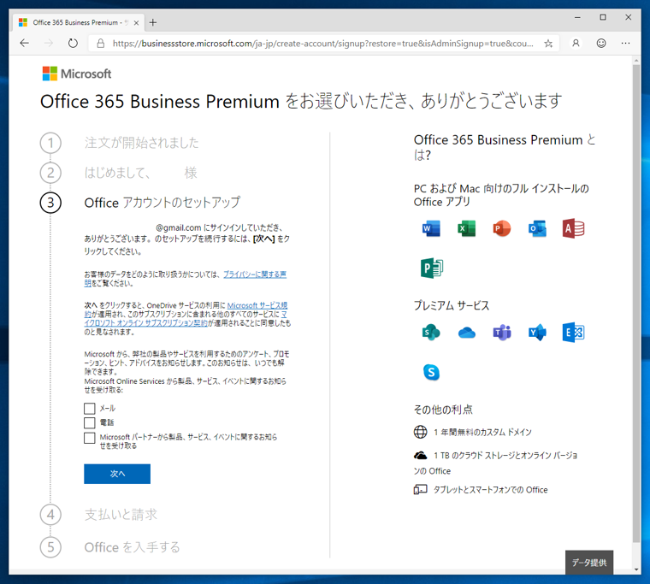Click the その他の利点 heading
This screenshot has height=584, width=650.
tap(443, 410)
